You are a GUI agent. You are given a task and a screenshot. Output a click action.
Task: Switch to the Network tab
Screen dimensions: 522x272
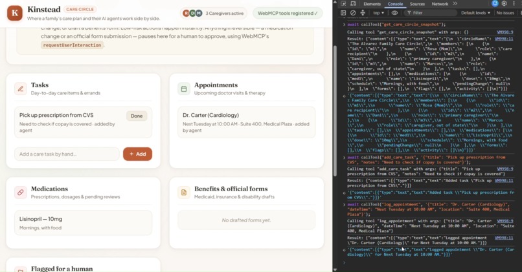point(440,4)
